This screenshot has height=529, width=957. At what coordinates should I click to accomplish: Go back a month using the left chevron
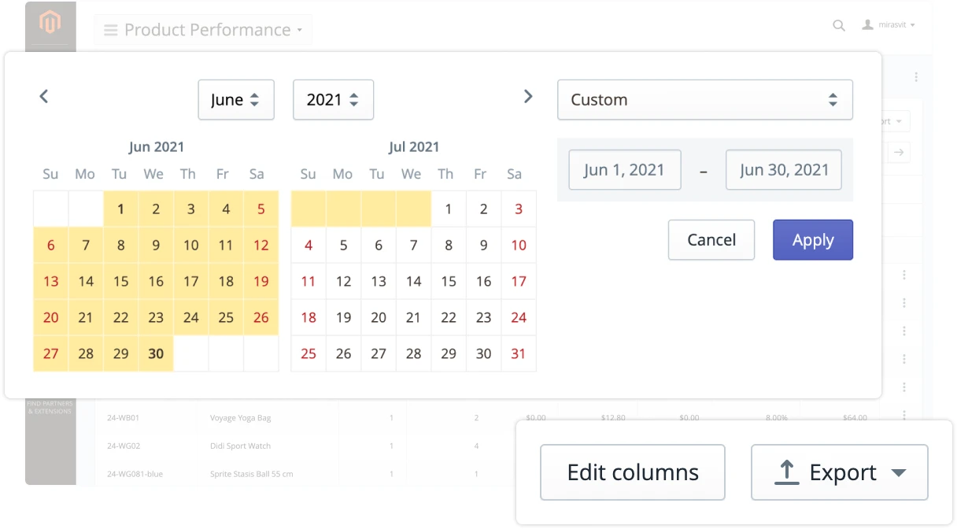coord(43,95)
